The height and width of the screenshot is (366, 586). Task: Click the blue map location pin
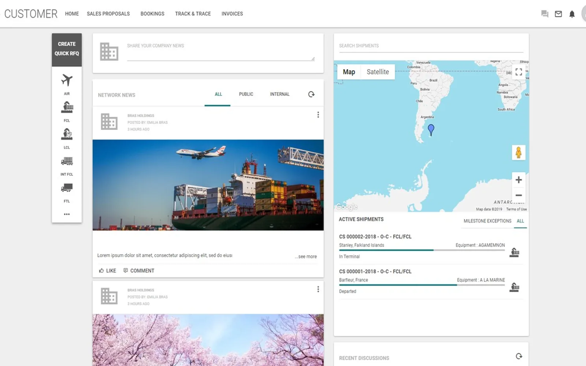coord(431,130)
